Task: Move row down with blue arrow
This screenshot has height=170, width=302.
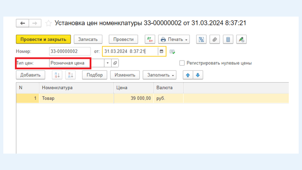Action: (198, 75)
